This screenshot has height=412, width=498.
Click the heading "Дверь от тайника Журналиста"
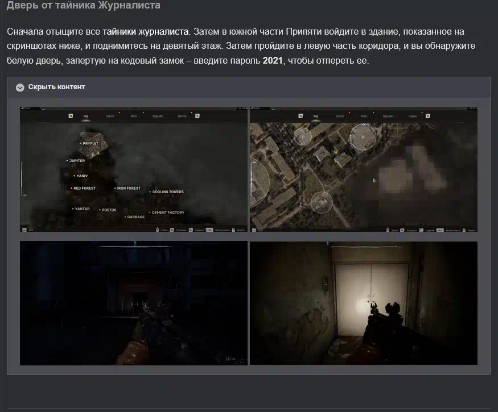(84, 5)
